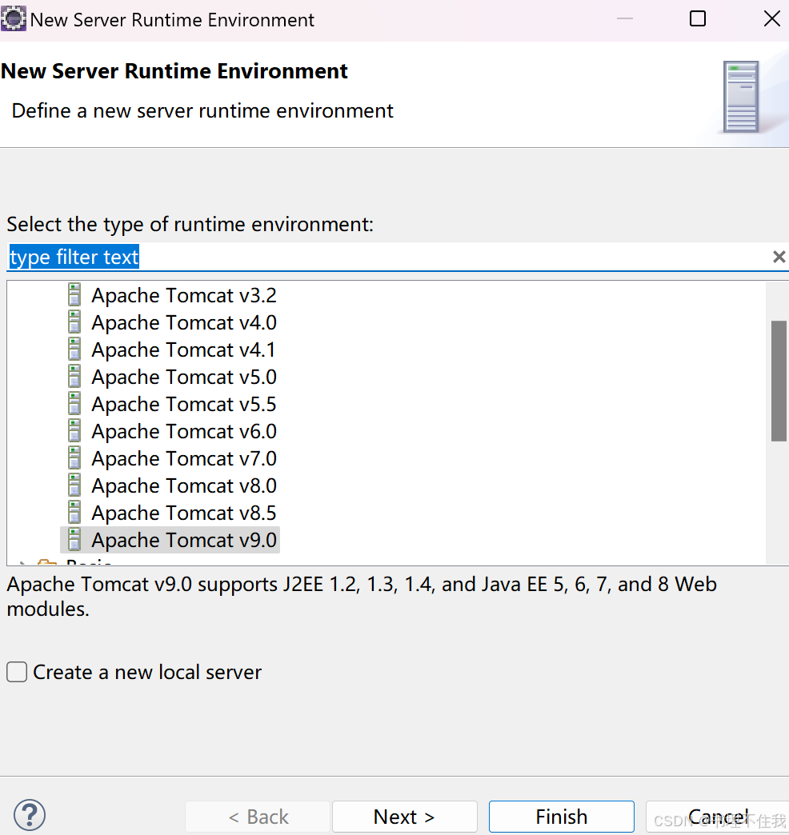This screenshot has height=835, width=789.
Task: Pick Apache Tomcat v8.0 runtime
Action: coord(184,485)
